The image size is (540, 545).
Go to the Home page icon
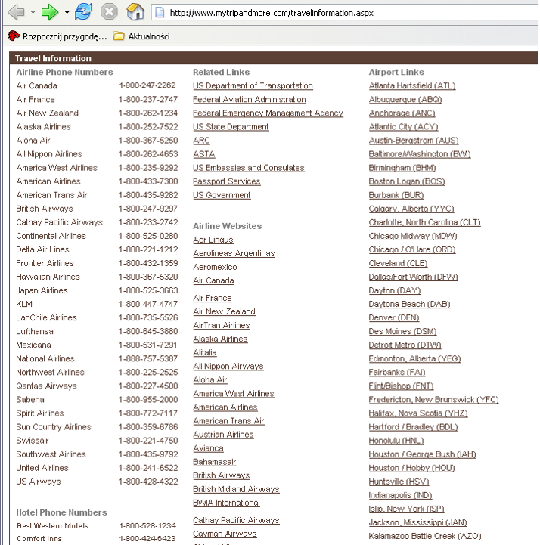coord(135,12)
